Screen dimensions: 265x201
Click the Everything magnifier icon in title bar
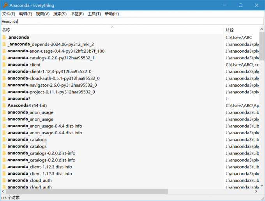[5, 5]
